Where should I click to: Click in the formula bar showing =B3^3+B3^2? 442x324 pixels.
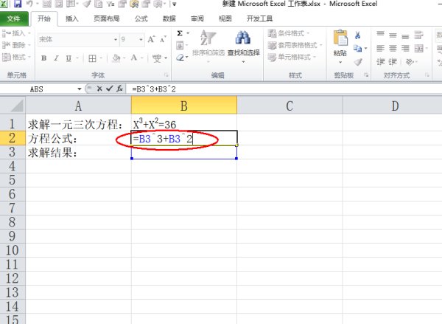tap(284, 89)
